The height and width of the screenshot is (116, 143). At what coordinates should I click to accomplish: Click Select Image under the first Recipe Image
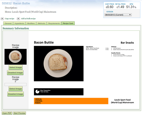(x=16, y=67)
